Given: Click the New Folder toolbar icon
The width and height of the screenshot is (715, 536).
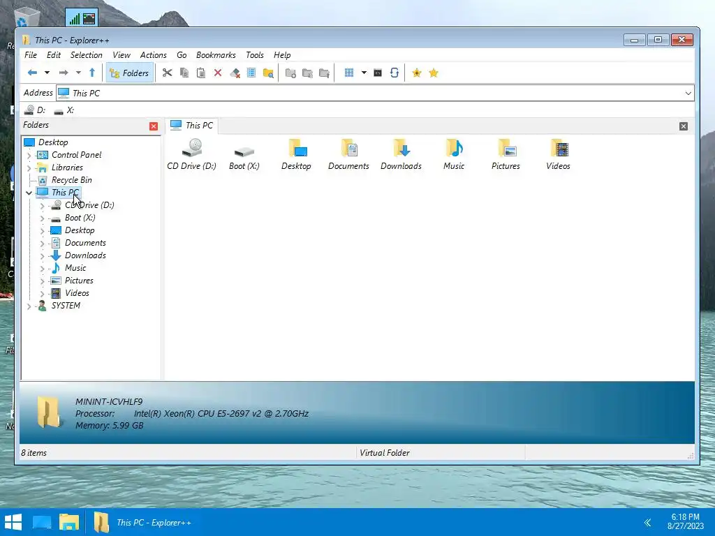Looking at the screenshot, I should coord(290,73).
